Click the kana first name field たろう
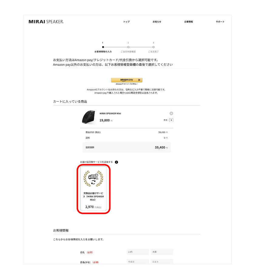The height and width of the screenshot is (279, 253). click(162, 262)
